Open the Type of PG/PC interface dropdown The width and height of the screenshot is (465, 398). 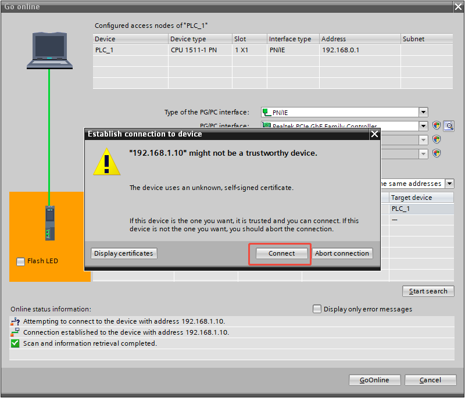click(423, 112)
